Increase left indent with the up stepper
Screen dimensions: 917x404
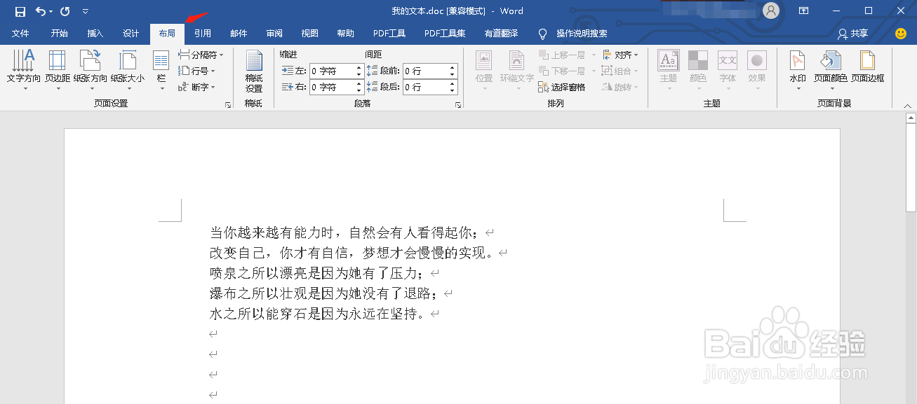tap(359, 67)
